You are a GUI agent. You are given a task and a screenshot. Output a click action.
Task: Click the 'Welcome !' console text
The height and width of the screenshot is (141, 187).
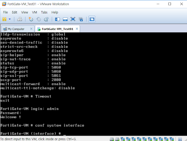click(11, 117)
